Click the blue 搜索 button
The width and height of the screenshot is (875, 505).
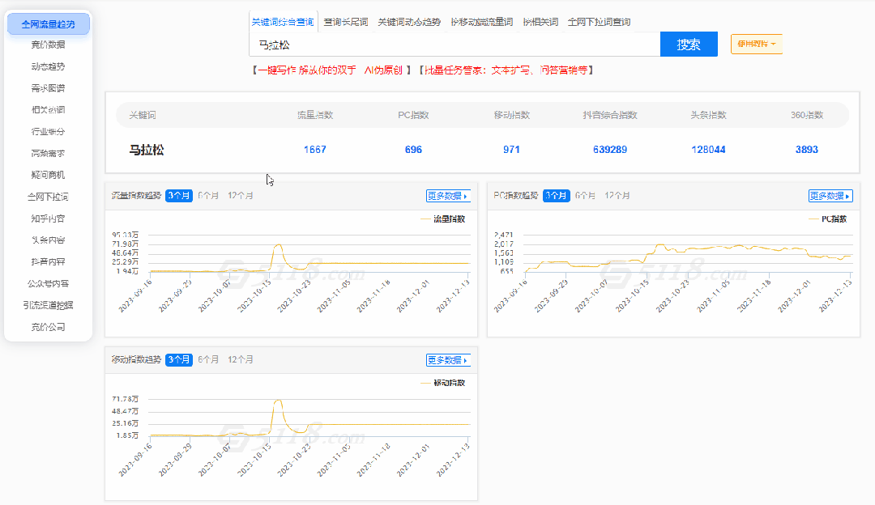(689, 45)
